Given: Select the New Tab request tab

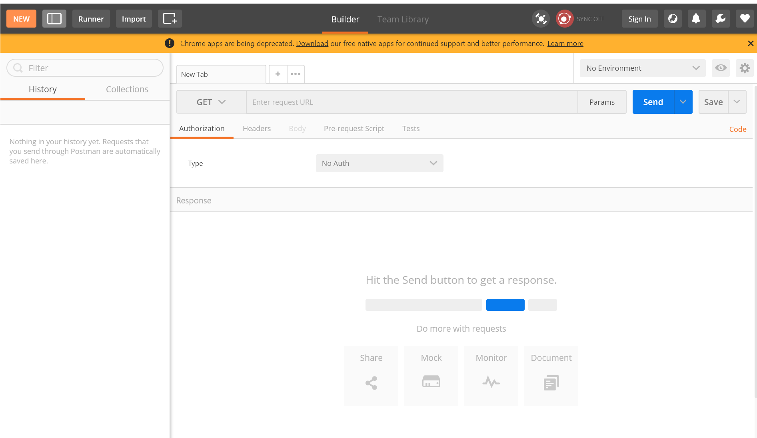Looking at the screenshot, I should click(221, 74).
